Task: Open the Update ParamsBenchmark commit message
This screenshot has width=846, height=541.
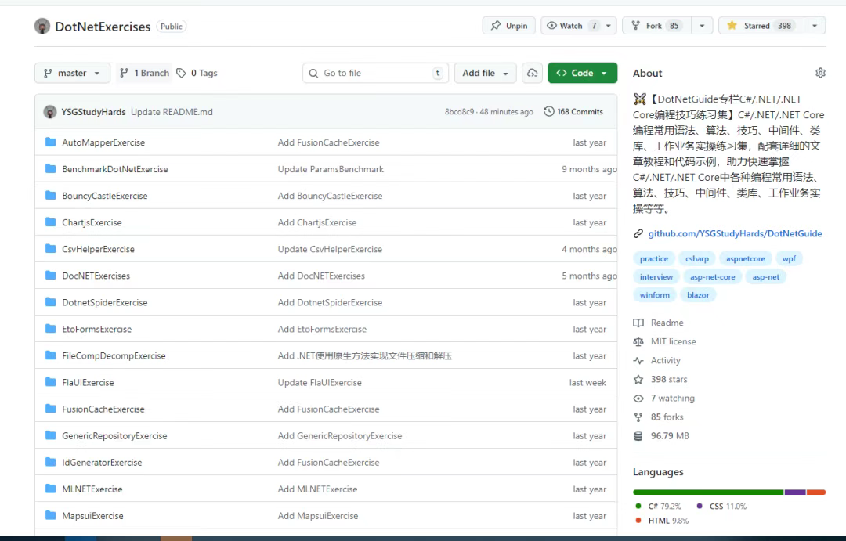Action: click(331, 169)
